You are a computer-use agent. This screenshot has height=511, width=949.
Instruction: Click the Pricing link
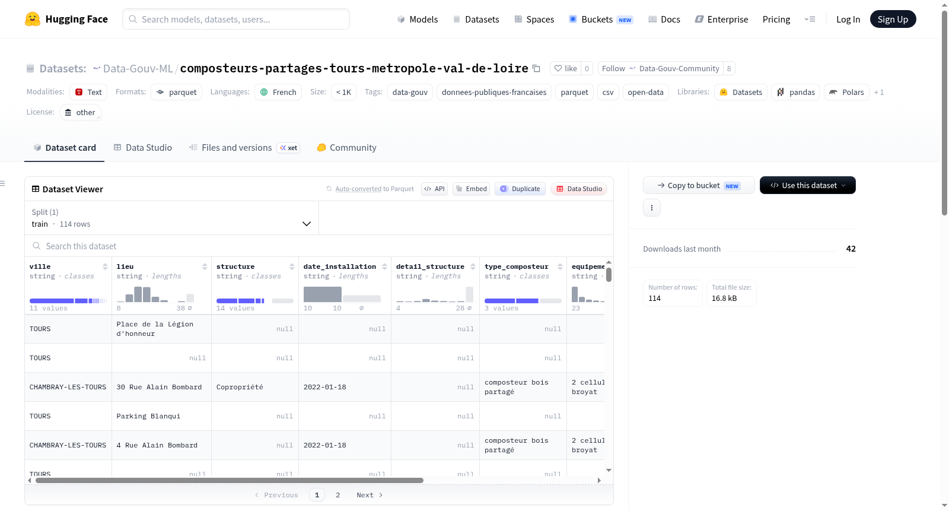pyautogui.click(x=776, y=19)
